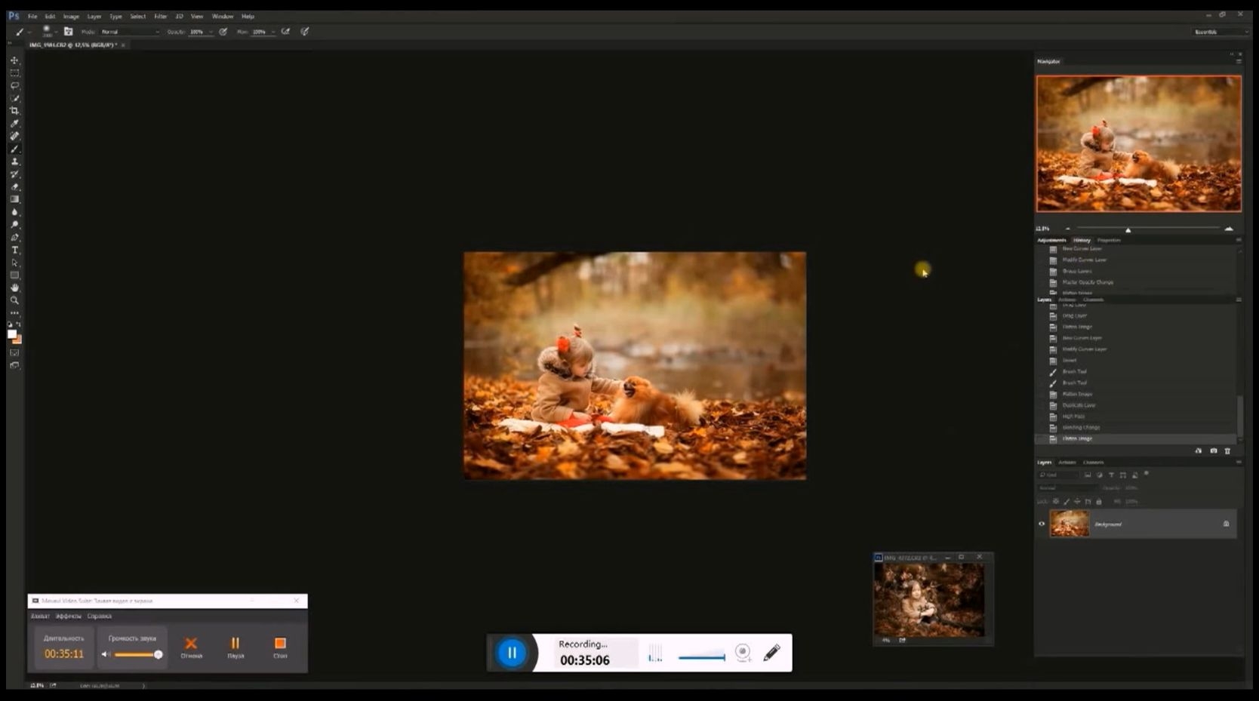Pause recording with blue pause button
The image size is (1259, 701).
click(512, 653)
